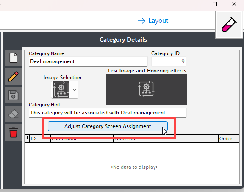Minimize the application window
The width and height of the screenshot is (244, 192).
(x=196, y=4)
